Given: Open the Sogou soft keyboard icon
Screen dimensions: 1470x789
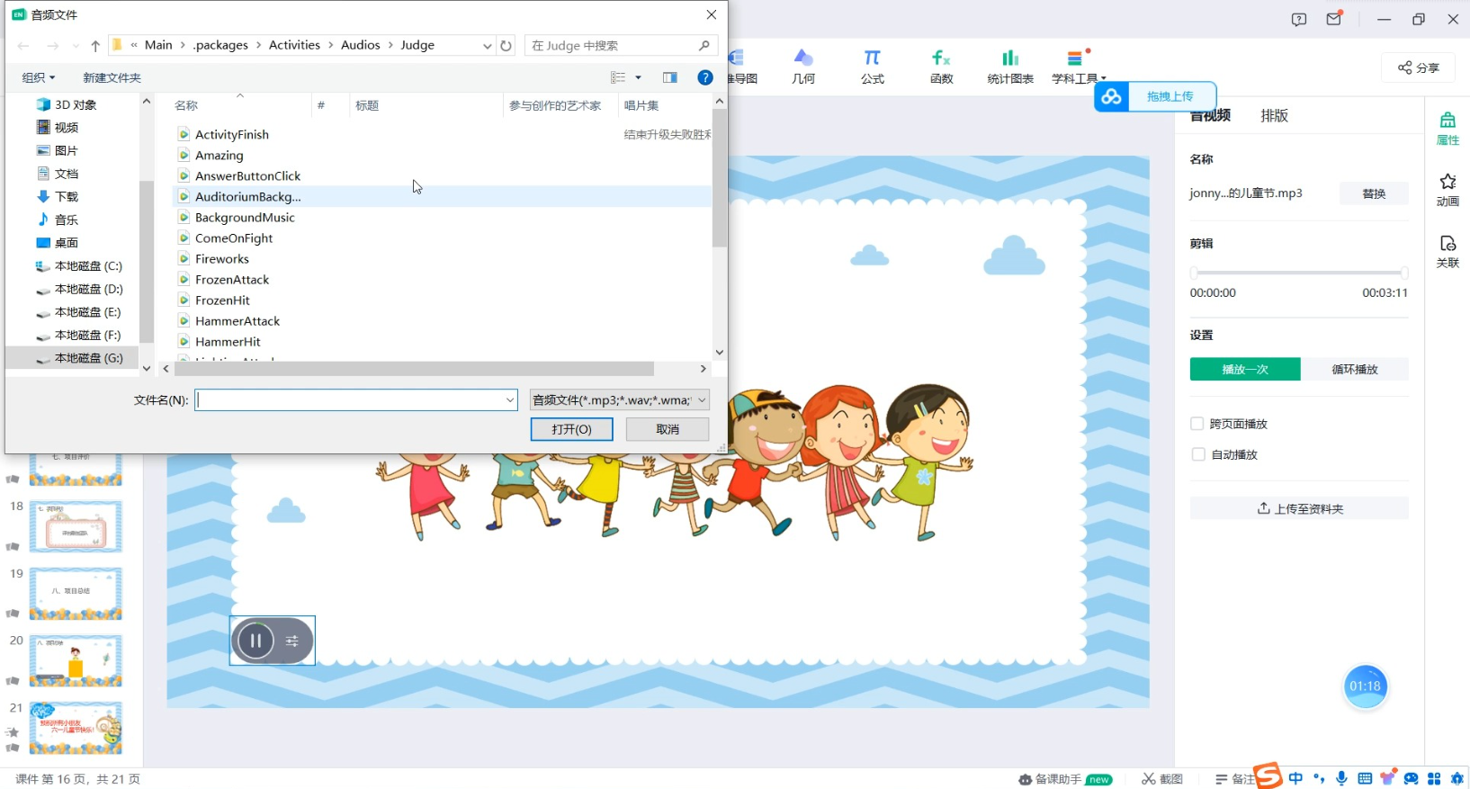Looking at the screenshot, I should pyautogui.click(x=1365, y=778).
